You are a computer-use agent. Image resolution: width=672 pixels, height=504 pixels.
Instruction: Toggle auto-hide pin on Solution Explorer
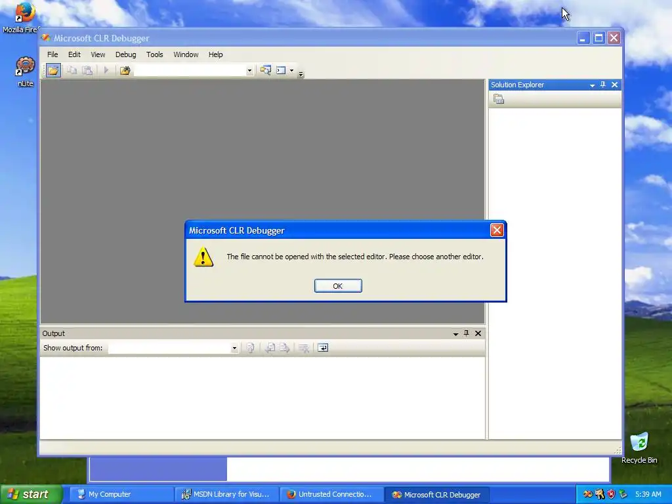[603, 85]
